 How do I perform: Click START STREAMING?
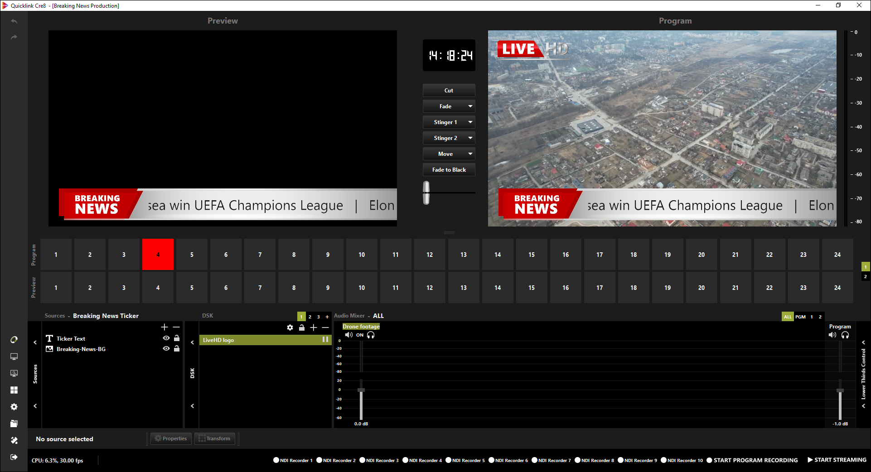(x=837, y=460)
